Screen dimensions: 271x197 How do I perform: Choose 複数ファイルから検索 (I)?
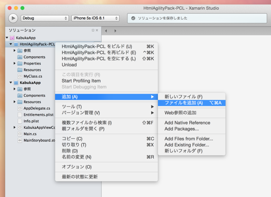coord(106,123)
